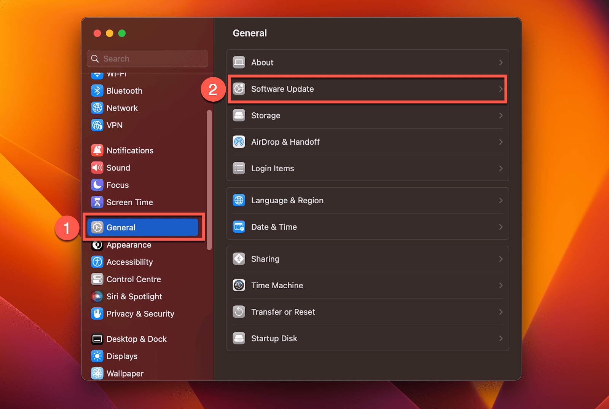Image resolution: width=609 pixels, height=409 pixels.
Task: Open the Software Update panel
Action: point(367,89)
